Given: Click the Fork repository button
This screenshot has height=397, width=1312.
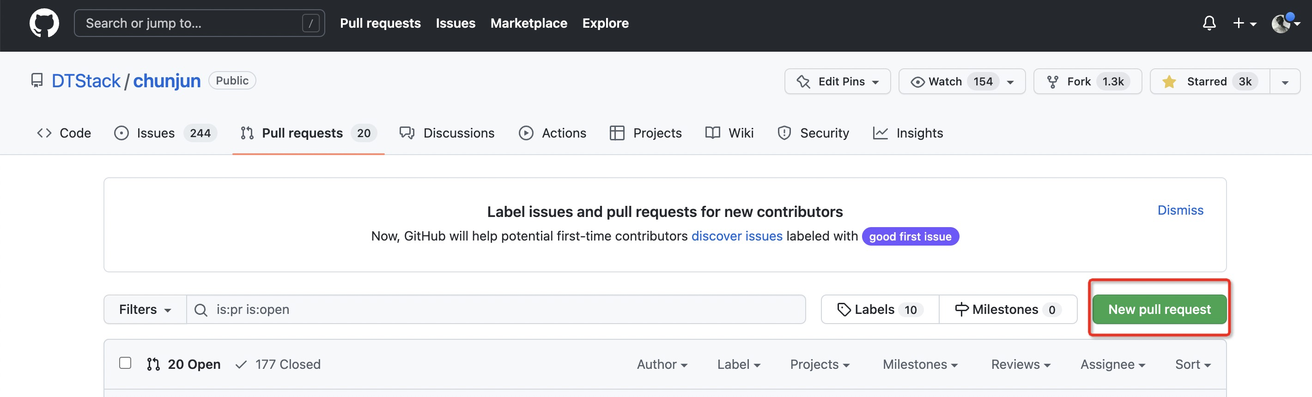Looking at the screenshot, I should [1087, 82].
